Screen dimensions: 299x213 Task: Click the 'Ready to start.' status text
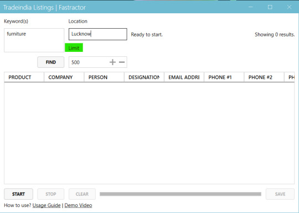(147, 35)
